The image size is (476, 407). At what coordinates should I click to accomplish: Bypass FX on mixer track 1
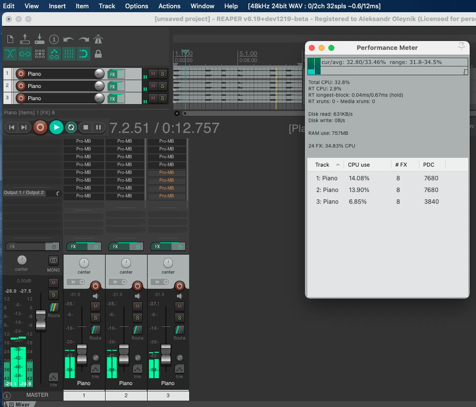[x=96, y=247]
